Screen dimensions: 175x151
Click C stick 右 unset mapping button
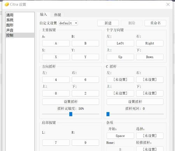150,80
